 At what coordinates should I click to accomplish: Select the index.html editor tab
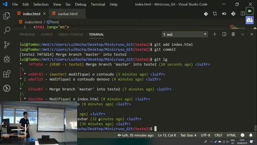pyautogui.click(x=31, y=14)
